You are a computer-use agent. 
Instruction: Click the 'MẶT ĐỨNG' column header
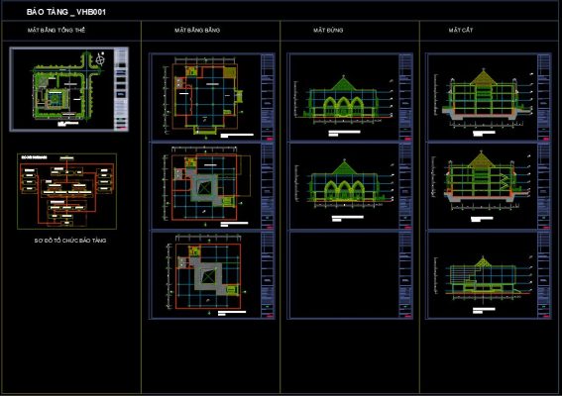[328, 30]
